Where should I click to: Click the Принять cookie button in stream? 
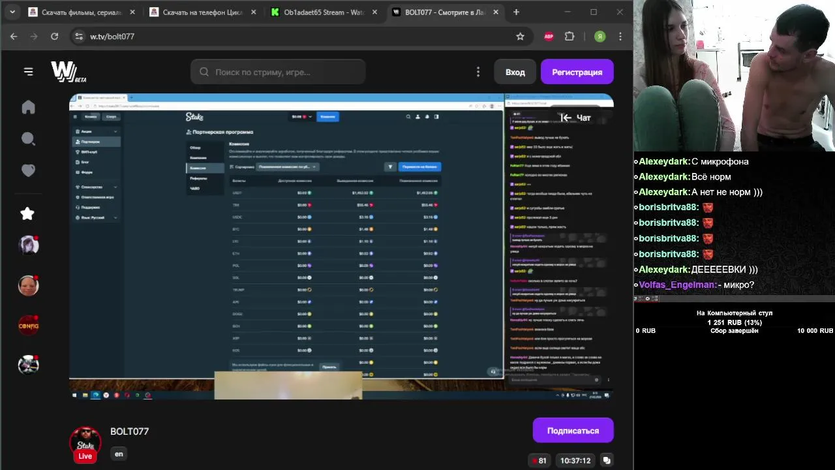point(329,367)
